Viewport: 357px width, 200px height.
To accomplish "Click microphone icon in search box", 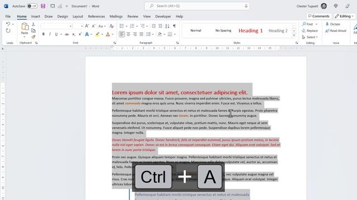I will 246,6.
